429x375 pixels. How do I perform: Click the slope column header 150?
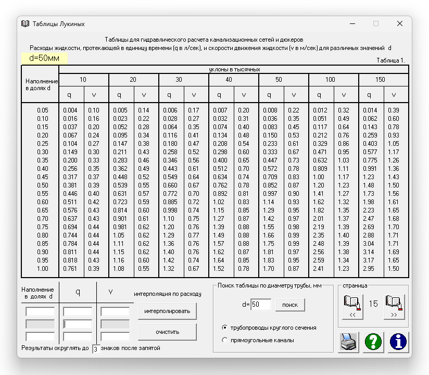coord(380,80)
